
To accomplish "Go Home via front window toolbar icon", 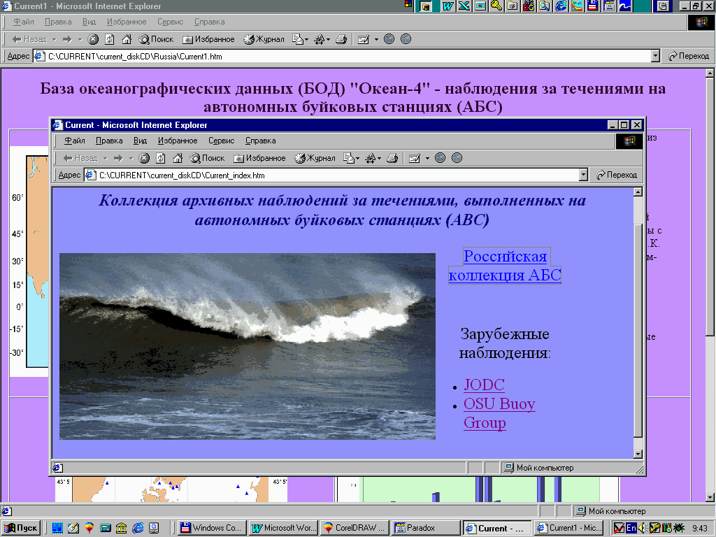I will click(x=178, y=158).
